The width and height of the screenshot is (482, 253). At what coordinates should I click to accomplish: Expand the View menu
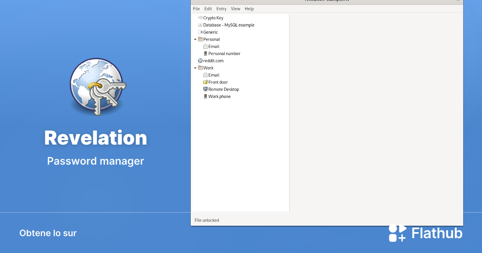coord(235,8)
